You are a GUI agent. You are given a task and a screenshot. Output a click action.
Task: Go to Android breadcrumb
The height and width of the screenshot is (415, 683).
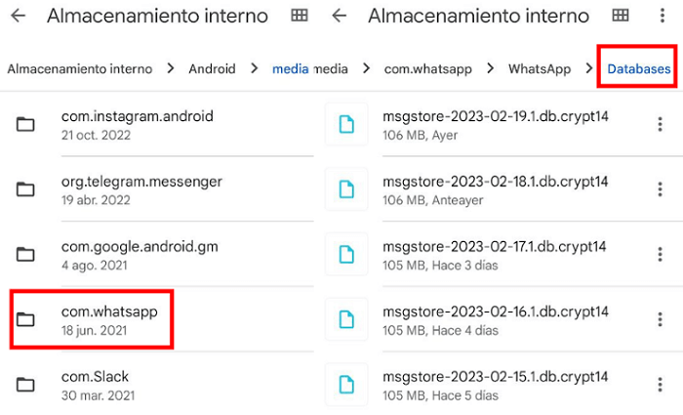tap(212, 69)
